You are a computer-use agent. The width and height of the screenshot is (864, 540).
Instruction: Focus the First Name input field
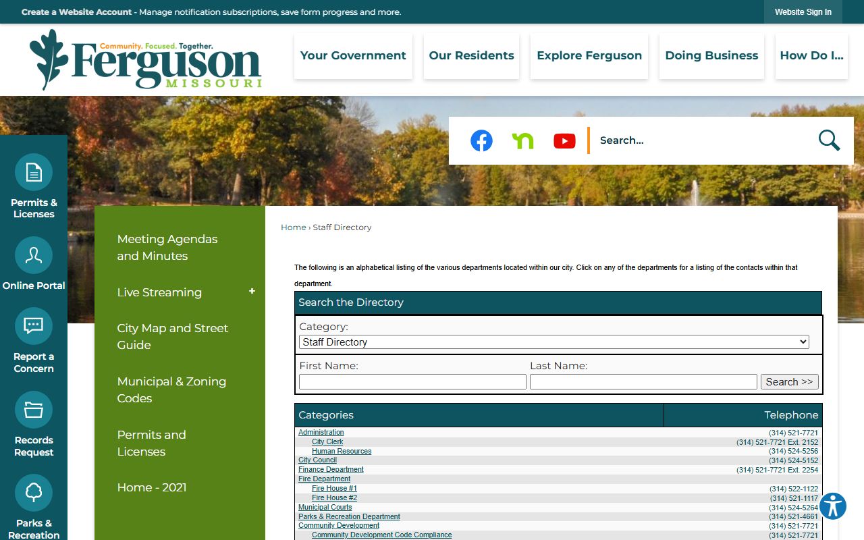(x=412, y=382)
